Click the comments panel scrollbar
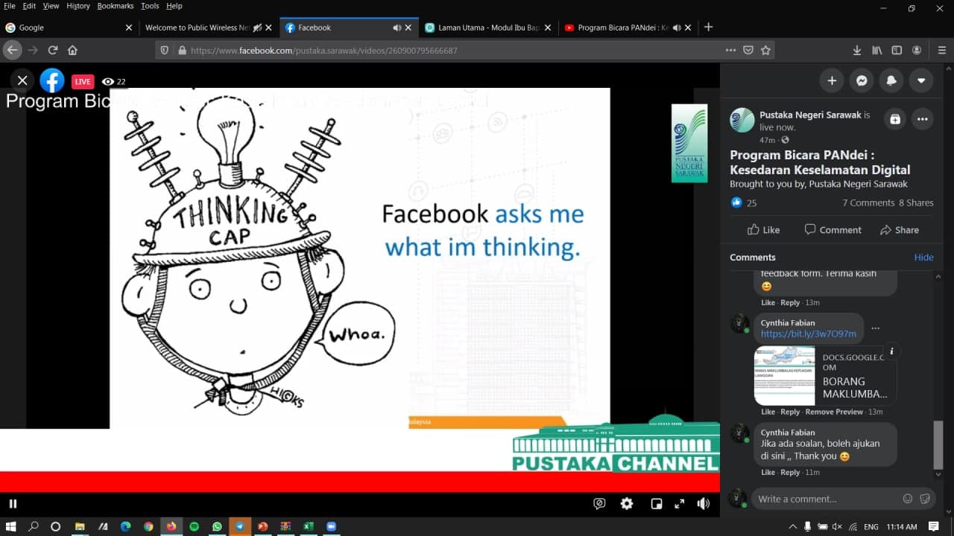Screen dimensions: 954x536 938,444
